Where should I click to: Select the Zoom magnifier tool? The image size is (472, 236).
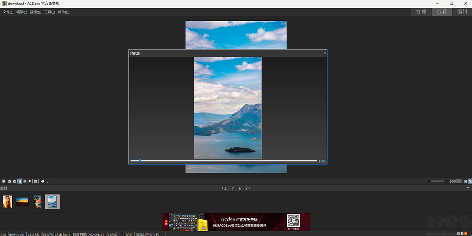(x=29, y=181)
